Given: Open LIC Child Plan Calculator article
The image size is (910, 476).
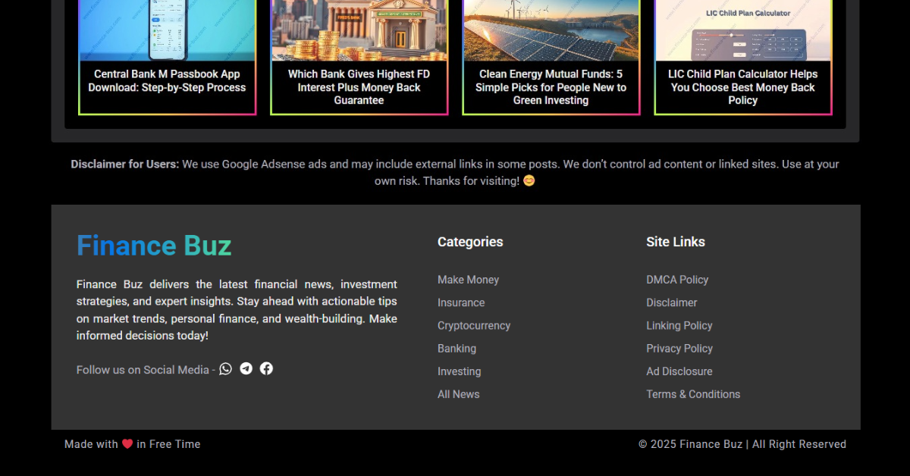Looking at the screenshot, I should pyautogui.click(x=742, y=87).
